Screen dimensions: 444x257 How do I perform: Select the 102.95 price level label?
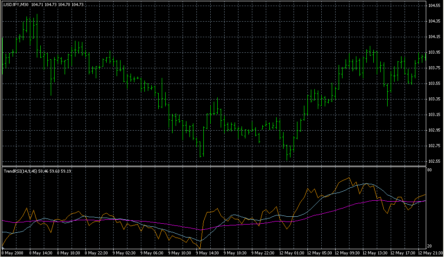click(434, 130)
